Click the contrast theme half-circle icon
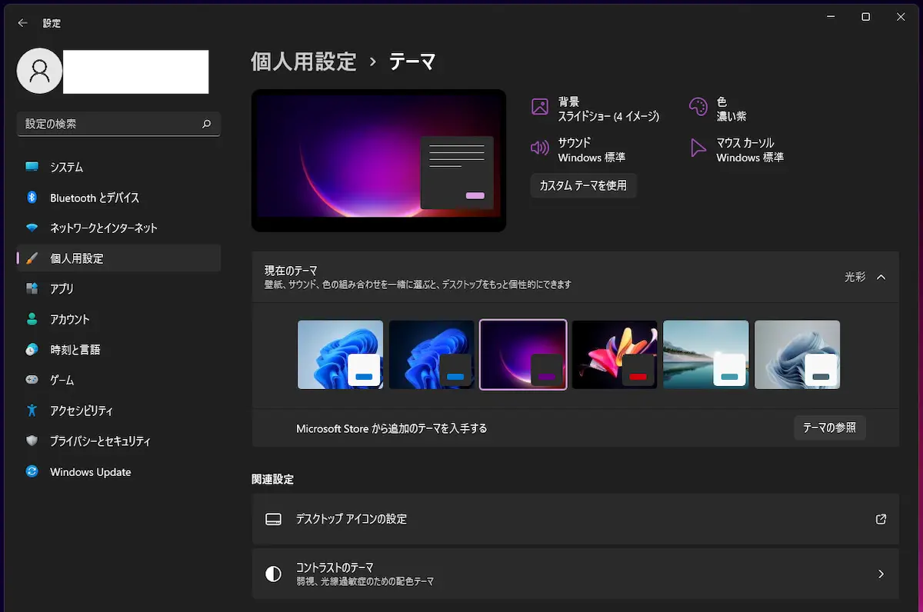 pyautogui.click(x=273, y=574)
